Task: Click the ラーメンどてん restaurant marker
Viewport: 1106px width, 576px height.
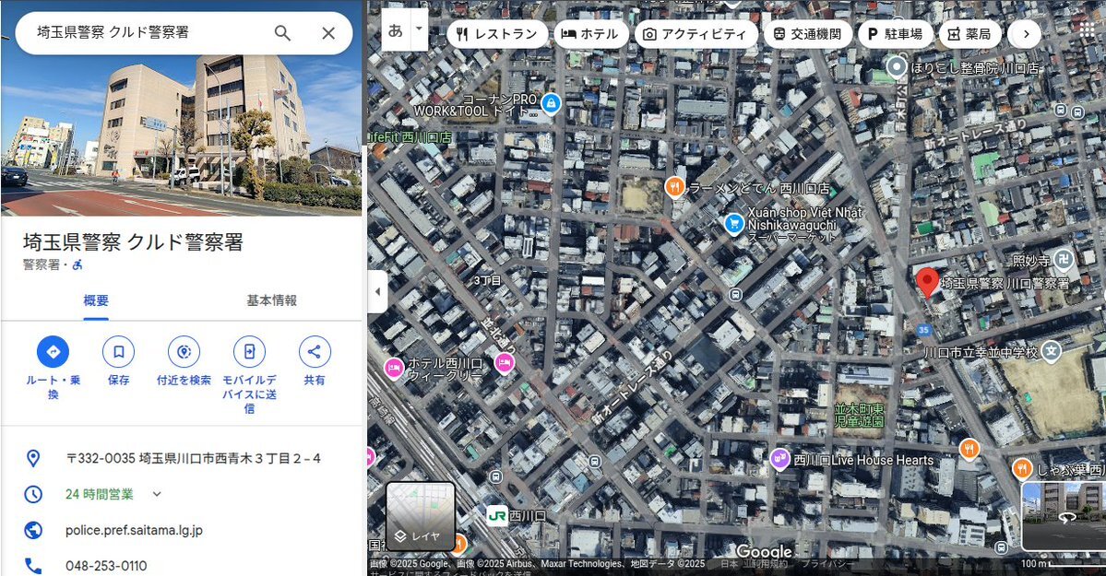Action: pos(675,187)
